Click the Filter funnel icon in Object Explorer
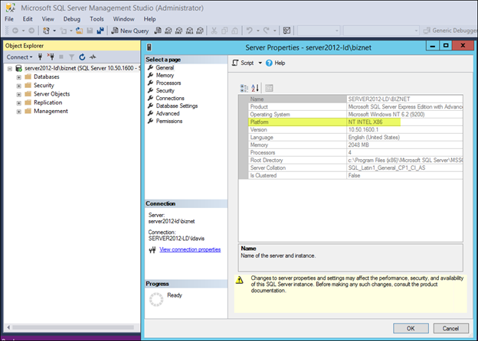Image resolution: width=478 pixels, height=341 pixels. [71, 57]
